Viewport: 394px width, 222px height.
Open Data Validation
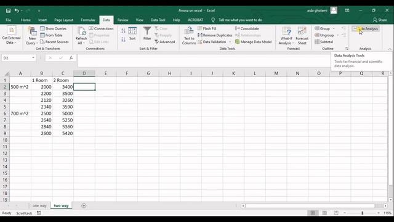pos(212,42)
